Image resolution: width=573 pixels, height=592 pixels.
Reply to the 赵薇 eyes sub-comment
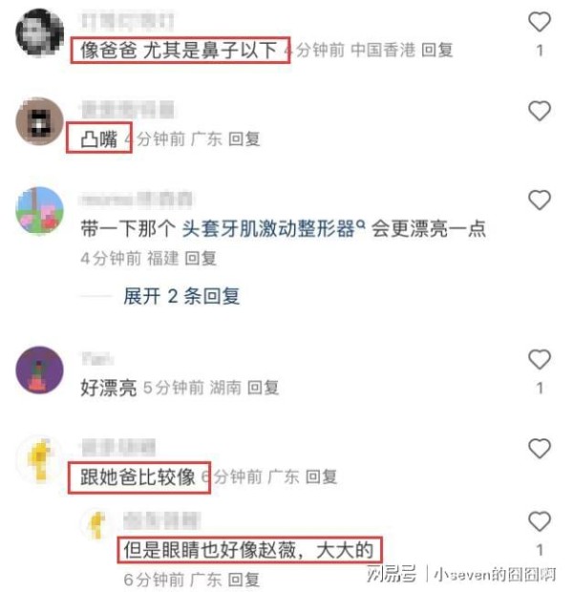point(244,580)
